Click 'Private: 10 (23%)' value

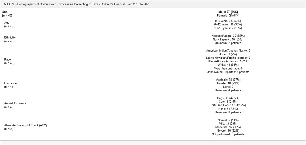[228, 83]
